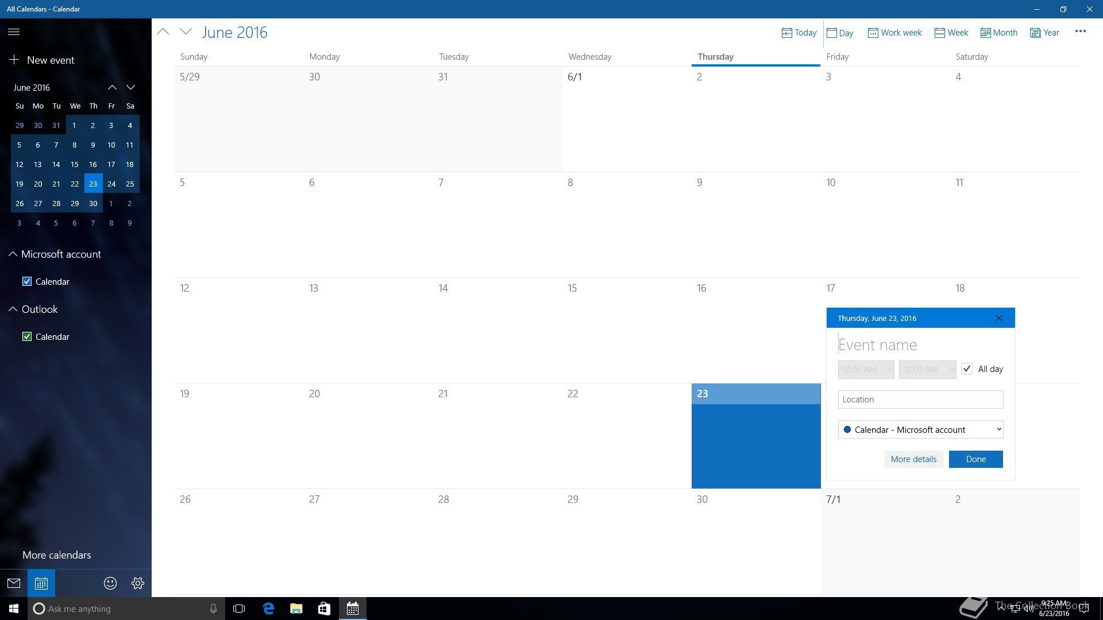Close the new event popup

(x=998, y=318)
